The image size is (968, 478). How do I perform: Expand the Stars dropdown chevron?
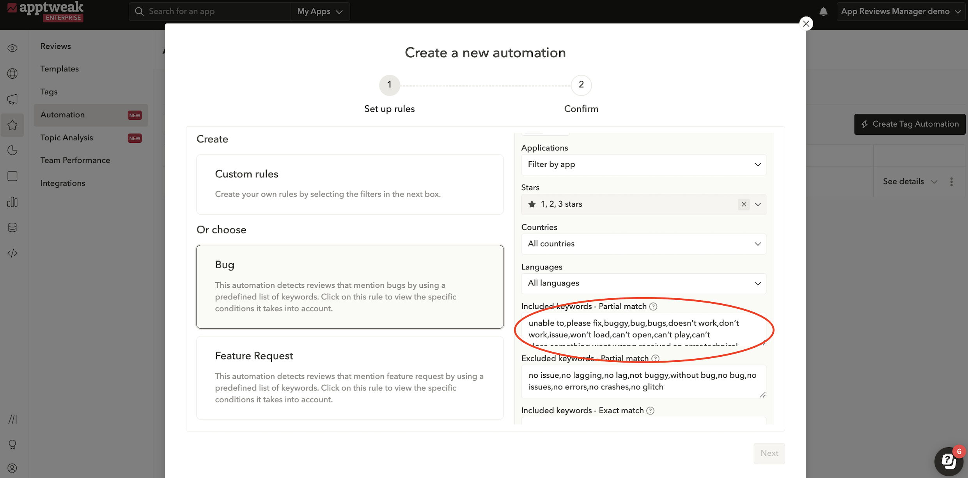(x=758, y=204)
